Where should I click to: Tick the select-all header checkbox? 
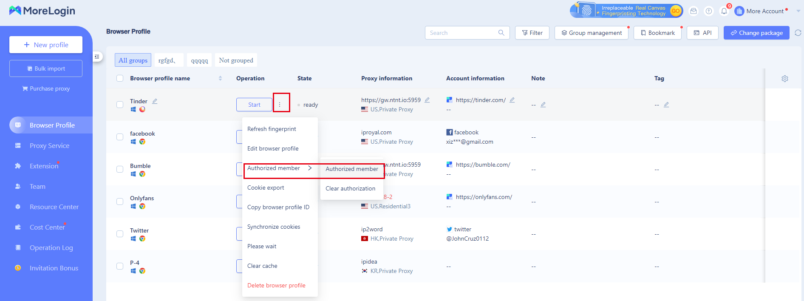120,78
